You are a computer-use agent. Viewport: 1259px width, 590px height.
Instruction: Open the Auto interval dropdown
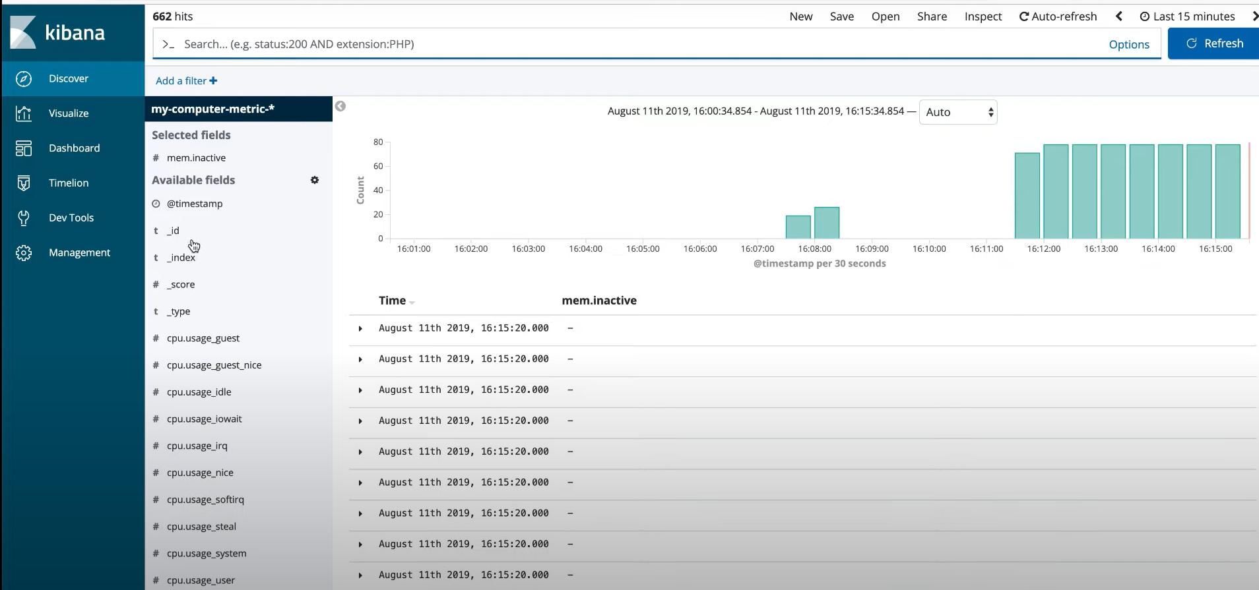[958, 112]
